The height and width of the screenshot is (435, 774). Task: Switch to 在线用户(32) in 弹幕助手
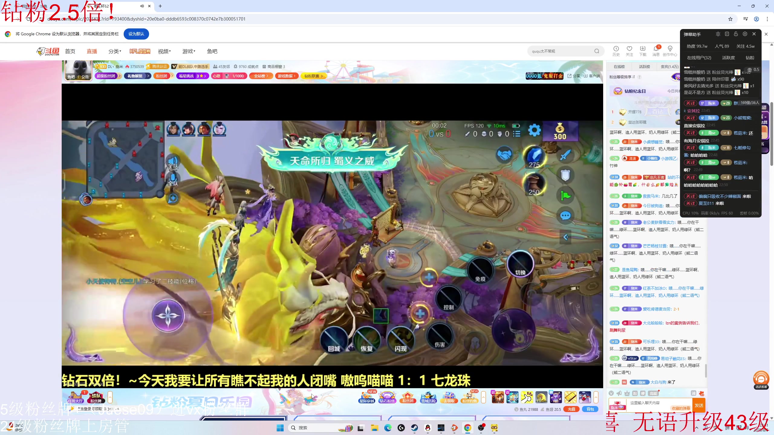699,58
